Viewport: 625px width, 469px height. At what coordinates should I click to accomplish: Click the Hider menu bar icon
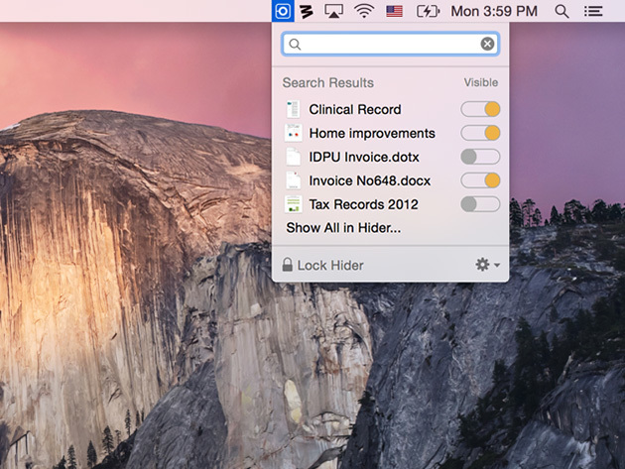coord(283,11)
